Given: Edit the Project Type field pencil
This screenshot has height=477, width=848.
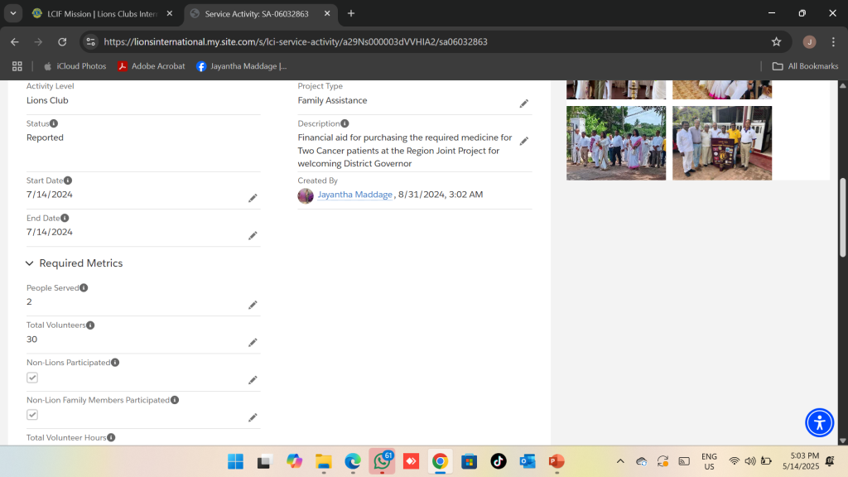Looking at the screenshot, I should (x=524, y=104).
